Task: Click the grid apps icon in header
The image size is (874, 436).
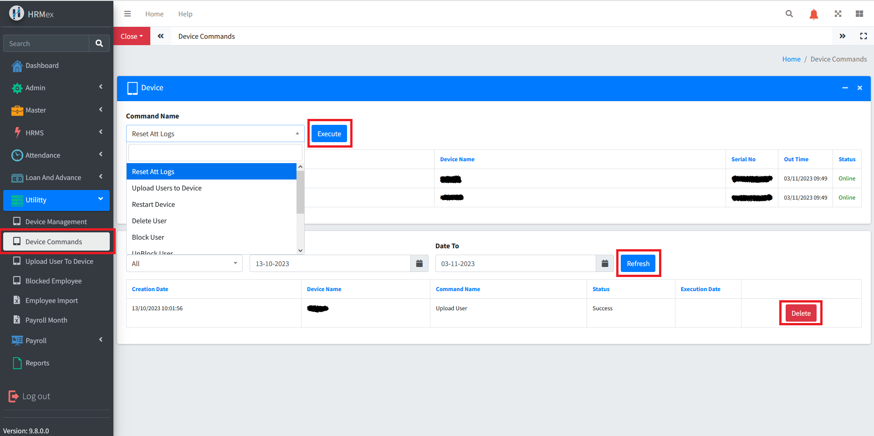Action: [x=859, y=14]
